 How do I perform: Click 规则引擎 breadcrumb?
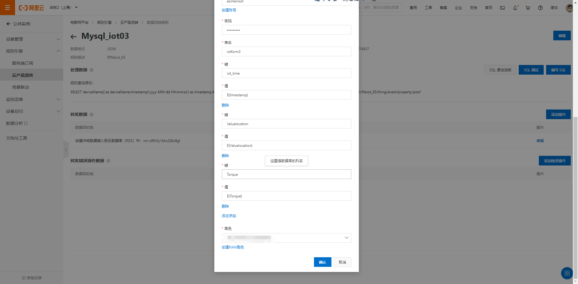pyautogui.click(x=104, y=23)
